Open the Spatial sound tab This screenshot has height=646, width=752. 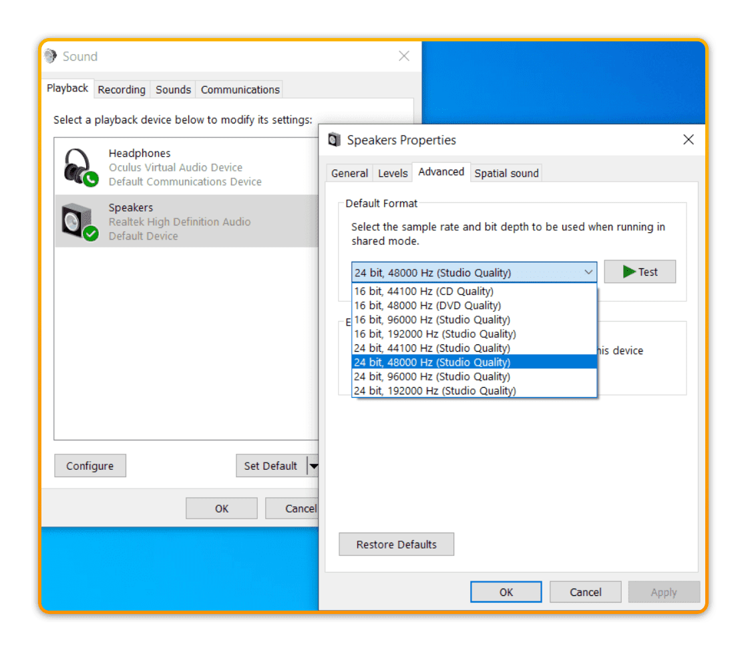tap(506, 173)
